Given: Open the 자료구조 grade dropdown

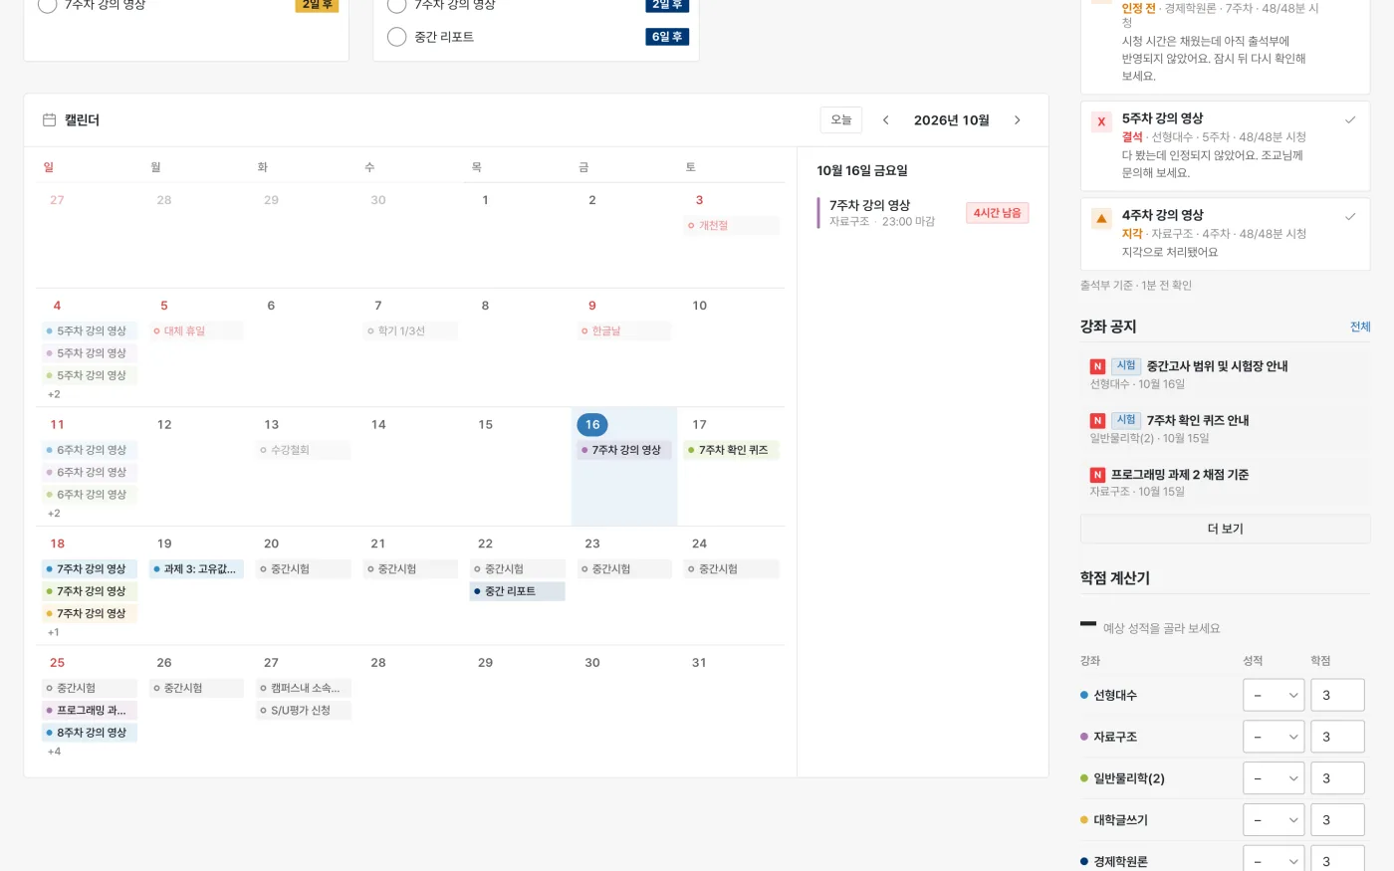Looking at the screenshot, I should coord(1274,737).
